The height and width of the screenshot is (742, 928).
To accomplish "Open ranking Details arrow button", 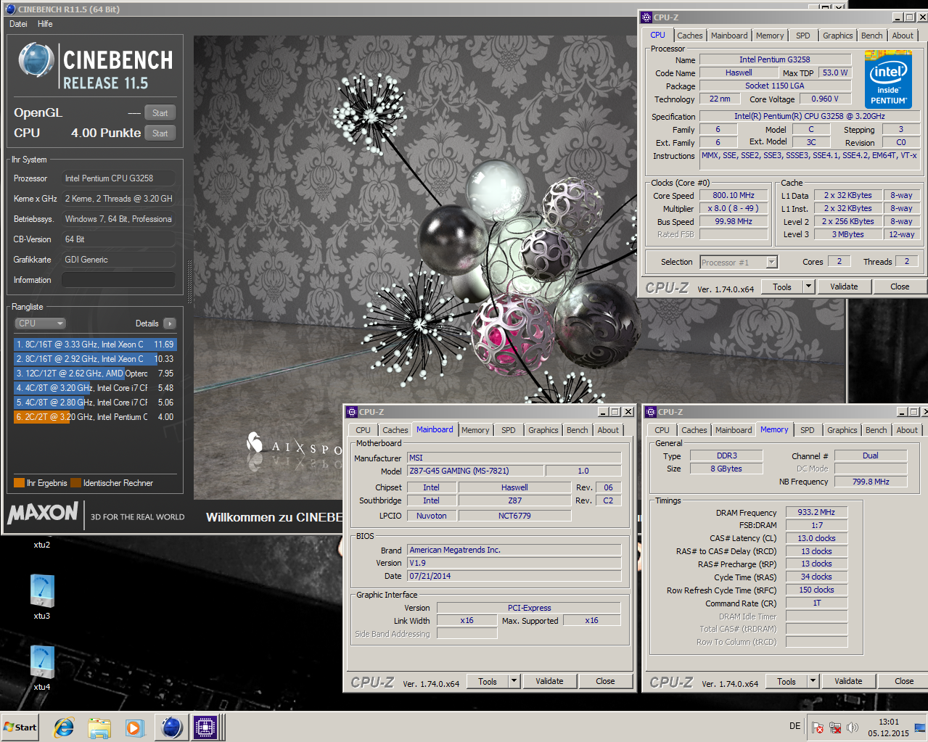I will coord(169,323).
